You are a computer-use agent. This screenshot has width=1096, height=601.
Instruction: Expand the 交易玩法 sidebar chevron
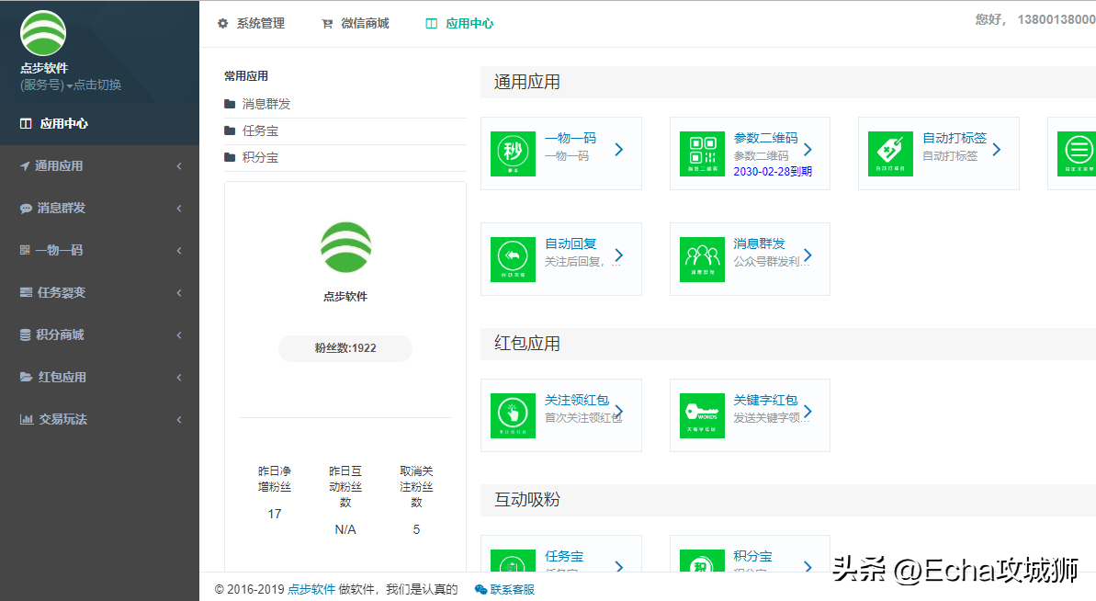point(179,419)
